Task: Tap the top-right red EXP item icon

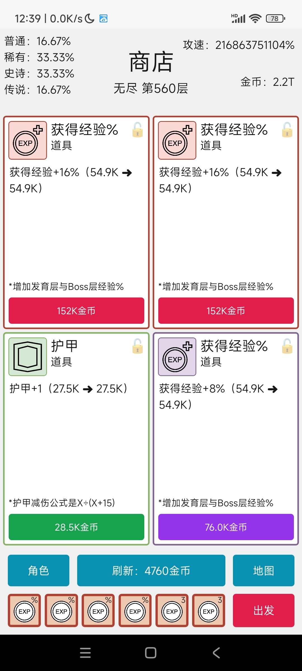Action: 177,140
